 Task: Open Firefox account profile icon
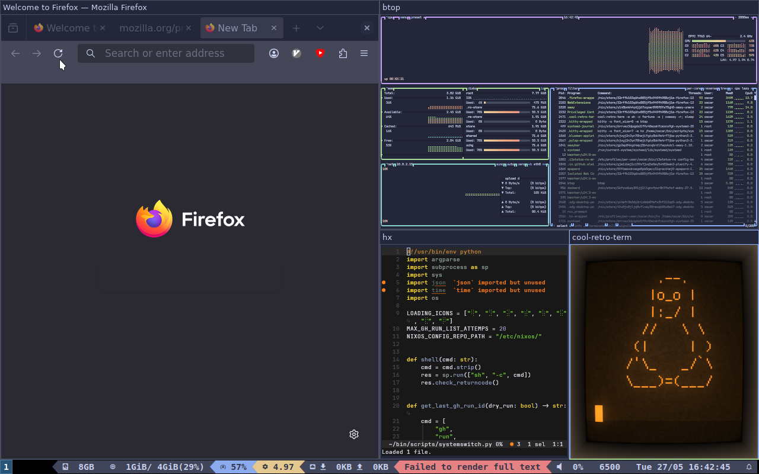point(274,53)
